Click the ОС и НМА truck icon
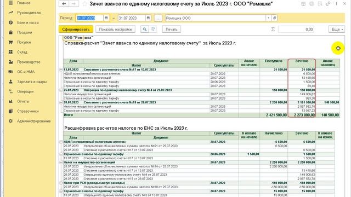The height and width of the screenshot is (197, 351). [10, 72]
